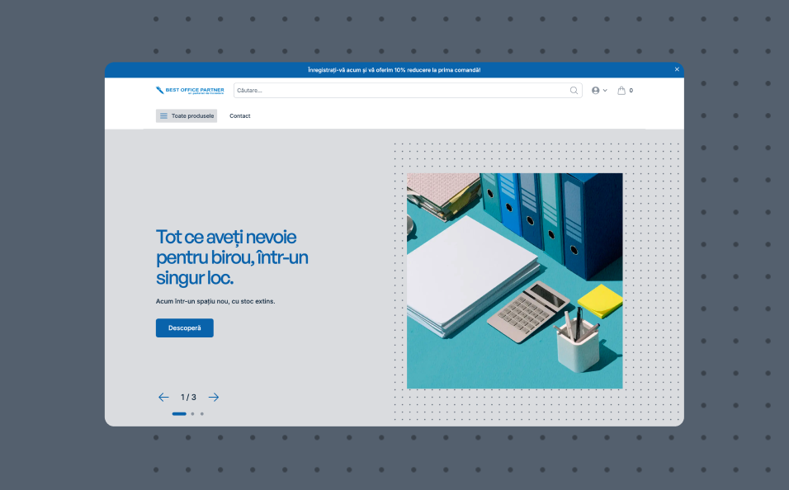
Task: Go to previous slide with left arrow
Action: (163, 397)
